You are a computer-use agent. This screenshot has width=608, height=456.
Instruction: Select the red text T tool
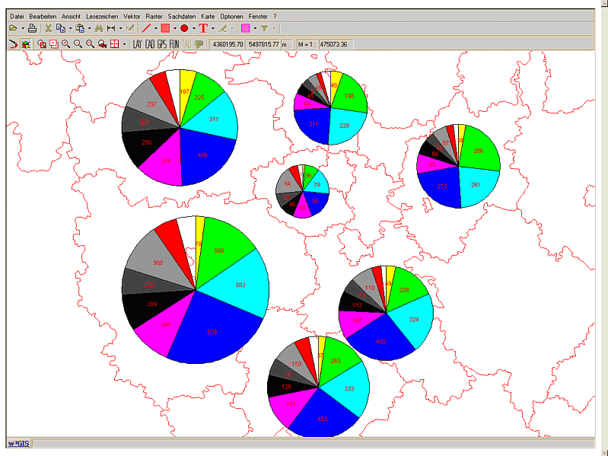pyautogui.click(x=203, y=28)
